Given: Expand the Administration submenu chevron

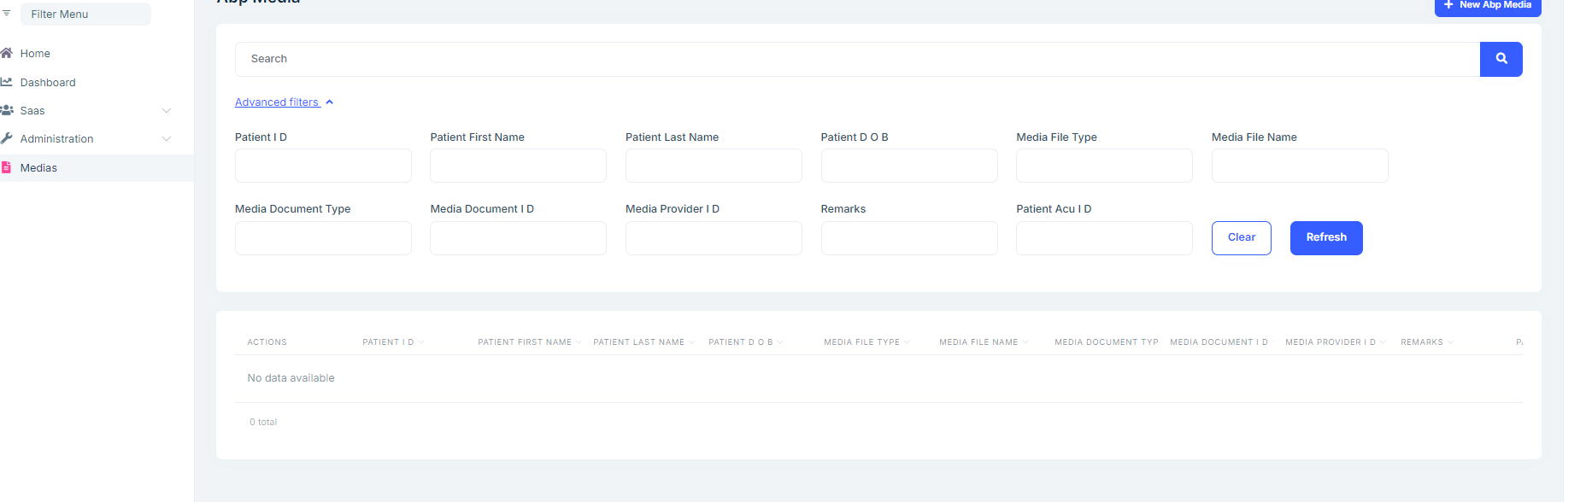Looking at the screenshot, I should (x=167, y=139).
